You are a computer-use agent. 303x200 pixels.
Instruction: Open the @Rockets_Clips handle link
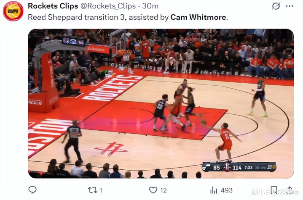point(108,6)
